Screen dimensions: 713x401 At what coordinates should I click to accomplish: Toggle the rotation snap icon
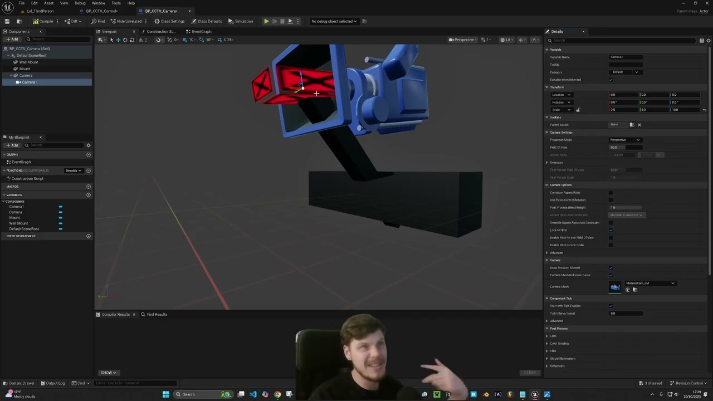click(203, 40)
